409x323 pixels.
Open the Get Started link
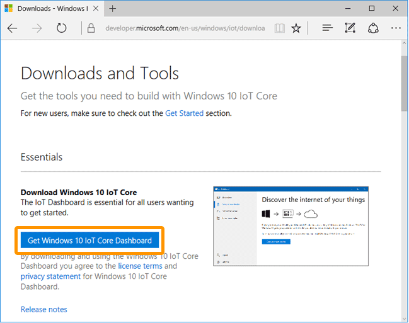(x=184, y=113)
